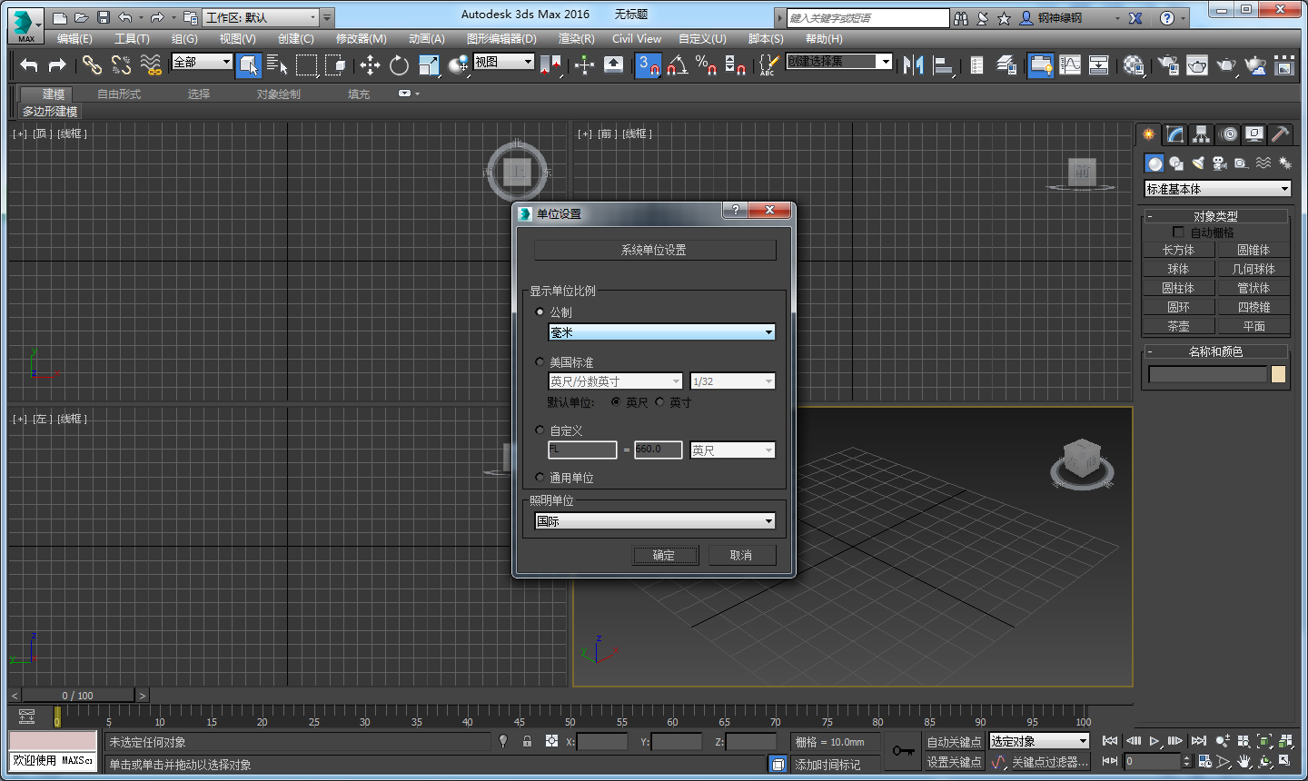1308x781 pixels.
Task: Open the 标准基本体 category dropdown
Action: coord(1217,189)
